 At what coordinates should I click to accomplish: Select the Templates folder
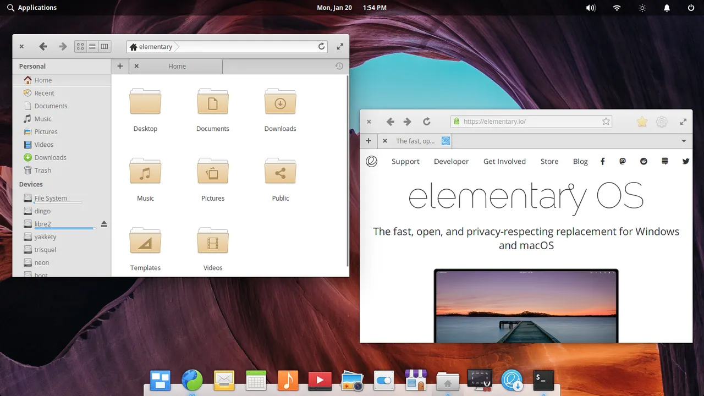click(145, 249)
